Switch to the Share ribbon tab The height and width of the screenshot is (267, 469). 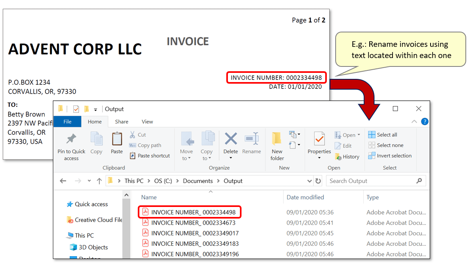121,121
